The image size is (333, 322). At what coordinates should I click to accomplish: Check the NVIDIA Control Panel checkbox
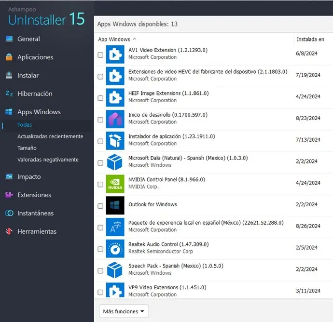point(100,184)
